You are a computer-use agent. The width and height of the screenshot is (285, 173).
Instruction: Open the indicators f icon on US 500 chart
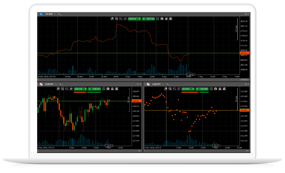coord(162,19)
